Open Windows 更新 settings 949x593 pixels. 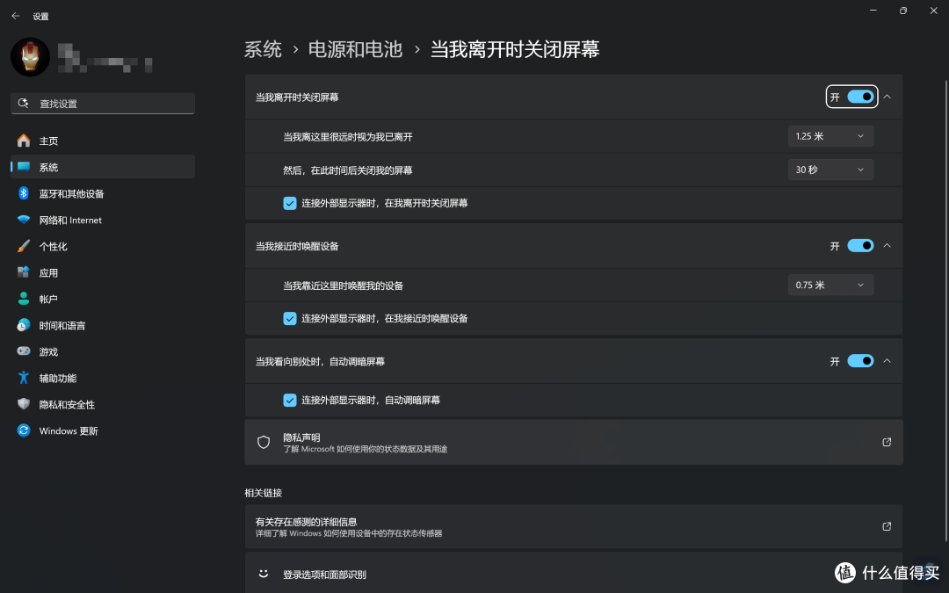[103, 430]
